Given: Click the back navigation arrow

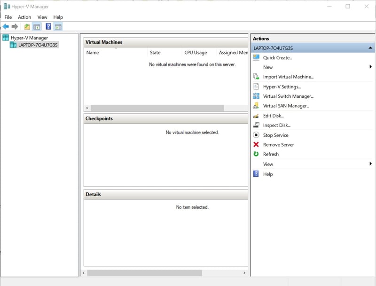Looking at the screenshot, I should coord(6,26).
